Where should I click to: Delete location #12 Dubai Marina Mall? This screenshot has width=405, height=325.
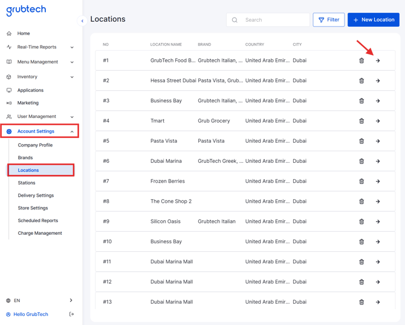[361, 282]
